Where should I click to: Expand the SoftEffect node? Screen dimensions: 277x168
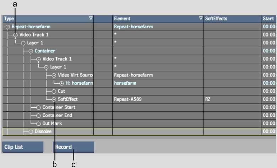[x=54, y=100]
